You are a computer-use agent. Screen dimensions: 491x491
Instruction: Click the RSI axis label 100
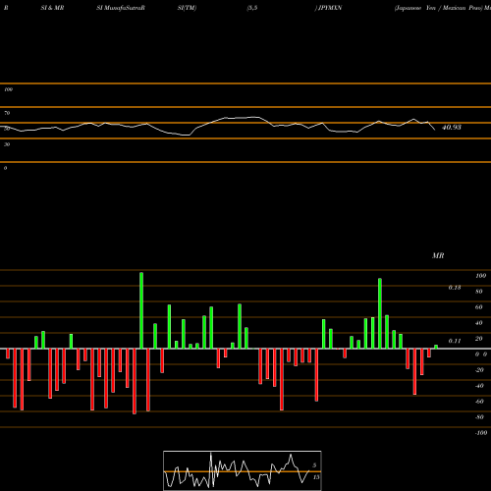click(8, 89)
